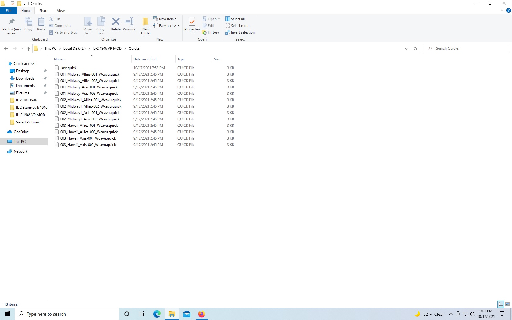Open the Mail app in the taskbar
Viewport: 512px width, 320px height.
point(187,314)
